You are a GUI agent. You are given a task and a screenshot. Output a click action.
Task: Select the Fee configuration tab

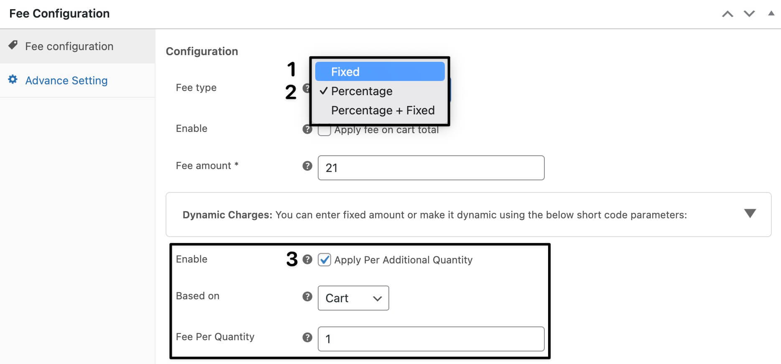click(x=69, y=46)
